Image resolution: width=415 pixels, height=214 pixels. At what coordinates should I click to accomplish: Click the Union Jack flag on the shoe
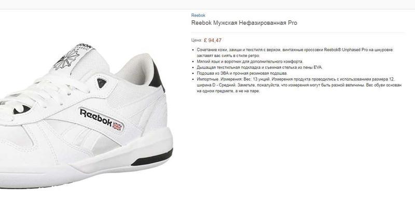(x=117, y=126)
